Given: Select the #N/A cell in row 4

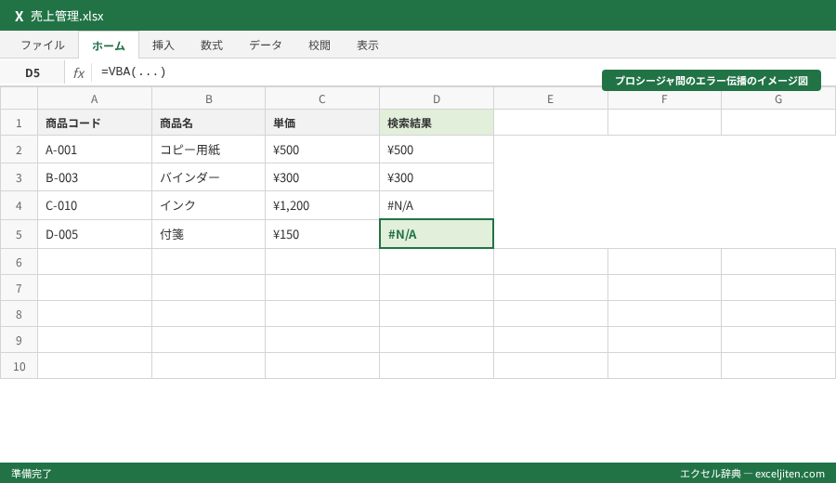Looking at the screenshot, I should (x=437, y=205).
